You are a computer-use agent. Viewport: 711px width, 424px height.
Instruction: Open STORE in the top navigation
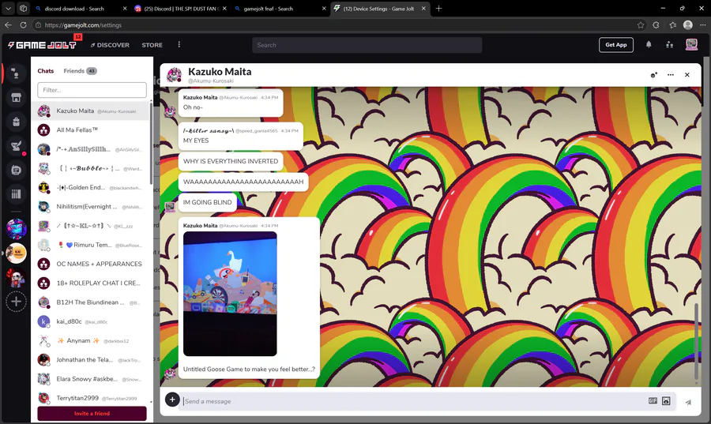point(152,45)
